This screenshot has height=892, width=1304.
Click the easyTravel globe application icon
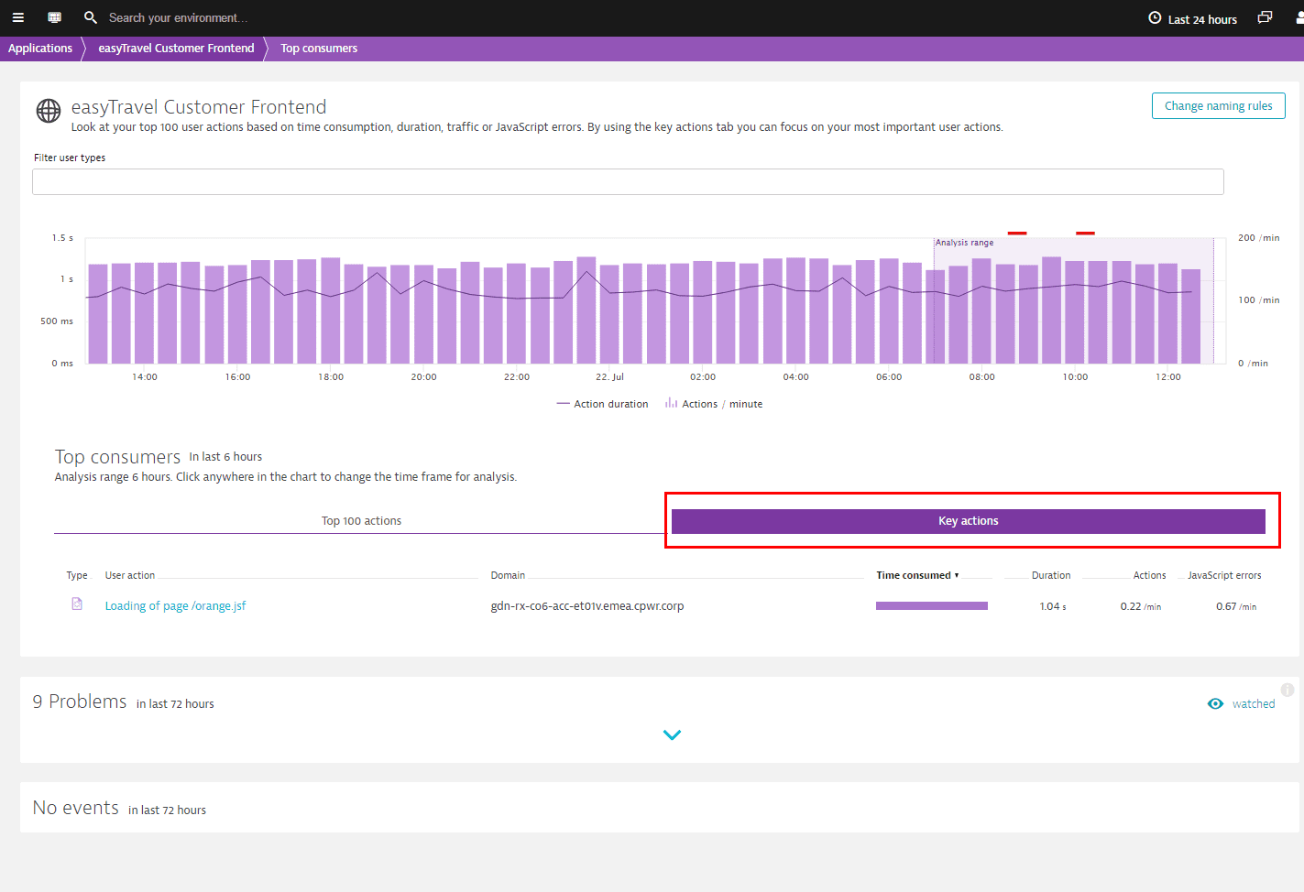pyautogui.click(x=49, y=111)
